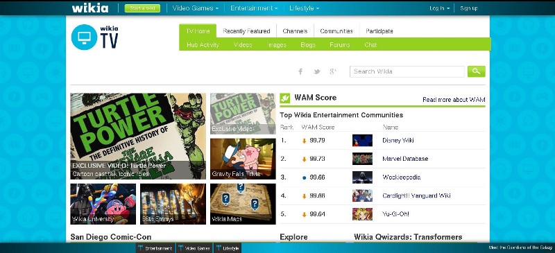Open the Log in dropdown
This screenshot has width=555, height=253.
pos(440,8)
